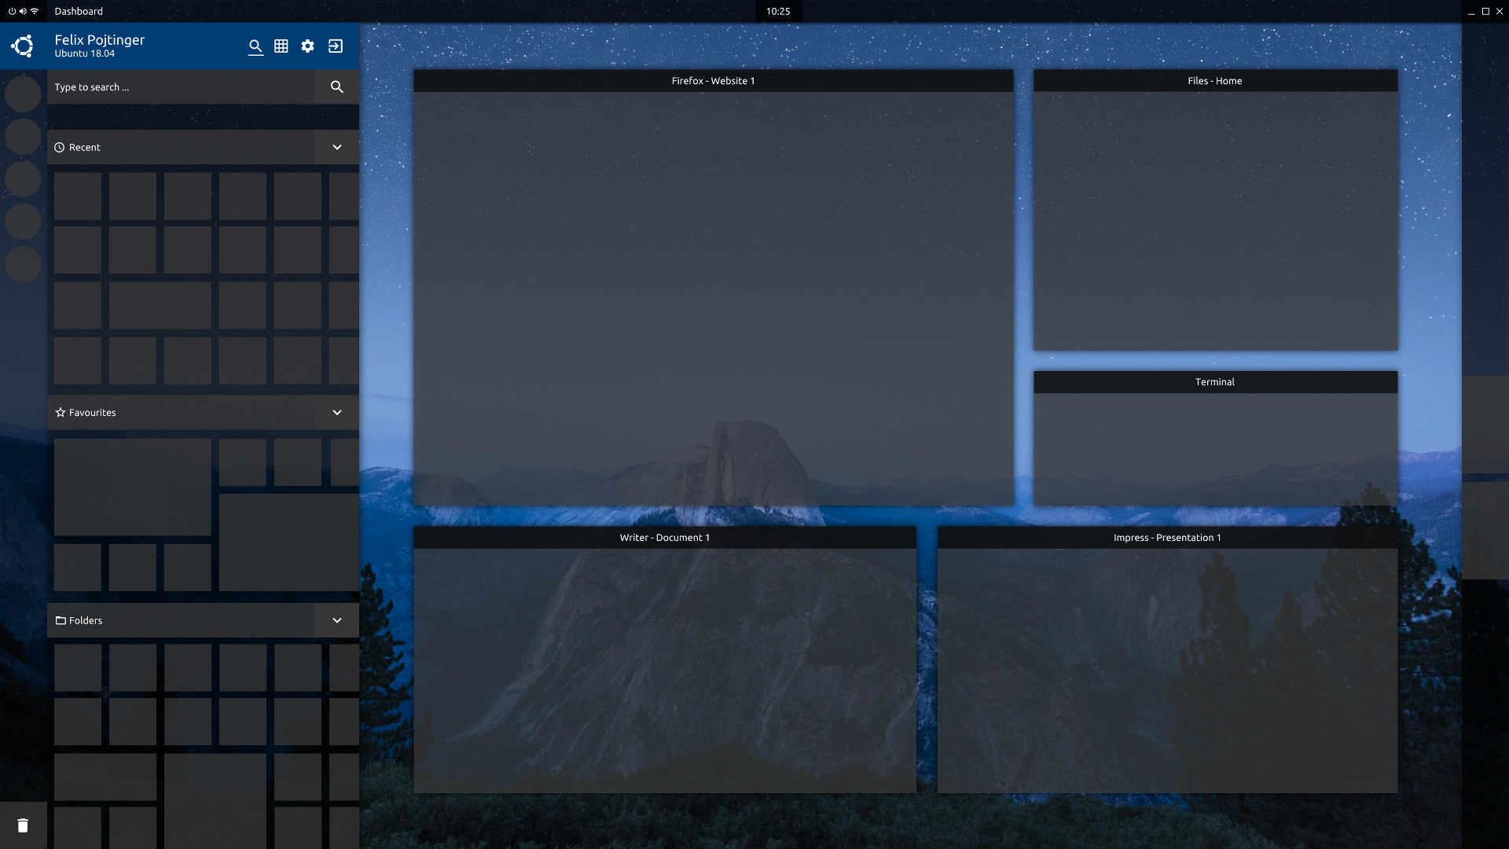Collapse the Favourites section chevron
1509x849 pixels.
point(337,413)
